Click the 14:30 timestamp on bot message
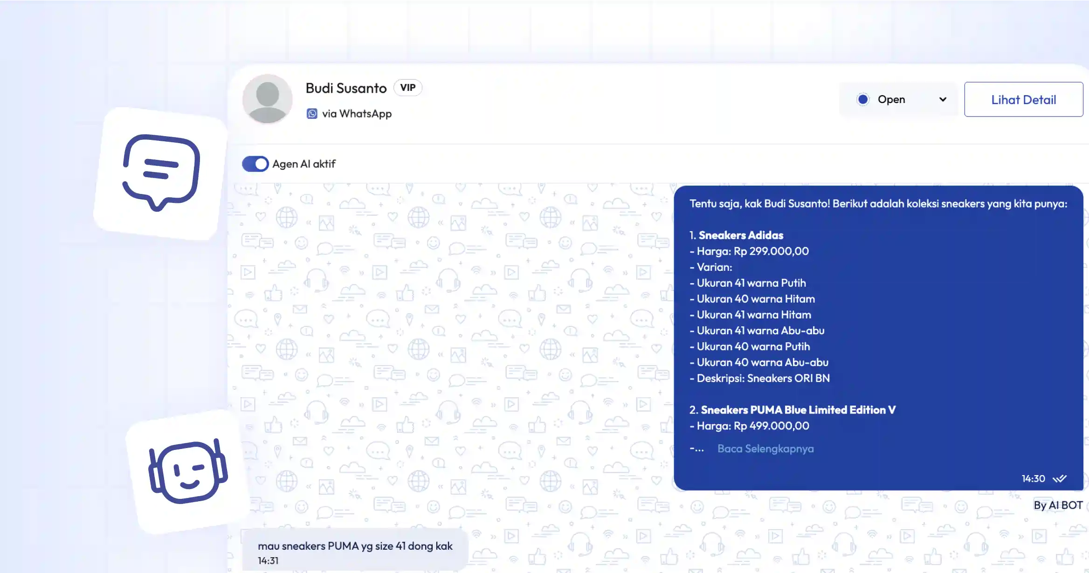This screenshot has height=573, width=1089. pyautogui.click(x=1033, y=479)
